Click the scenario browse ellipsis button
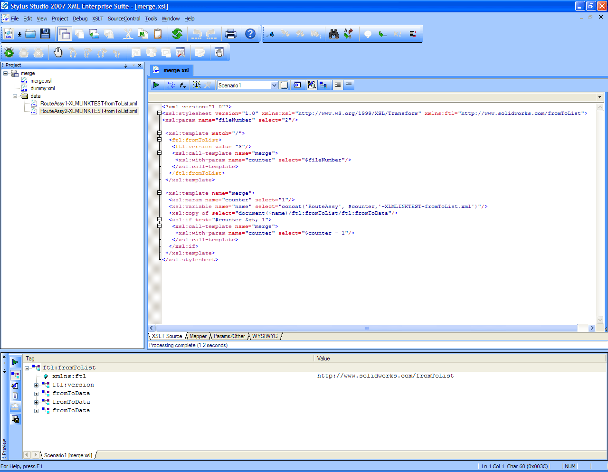The image size is (608, 472). pos(284,85)
